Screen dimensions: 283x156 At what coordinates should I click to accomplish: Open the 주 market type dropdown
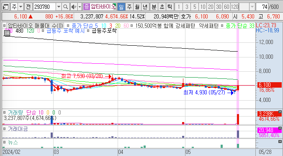[x=21, y=7]
